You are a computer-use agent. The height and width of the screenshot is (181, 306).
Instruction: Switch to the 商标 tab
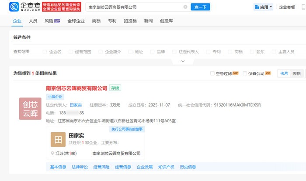tap(97, 21)
